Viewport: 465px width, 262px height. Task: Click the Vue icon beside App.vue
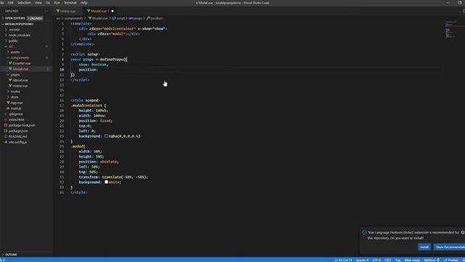[x=8, y=103]
